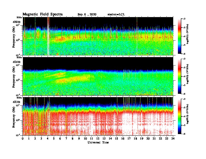Viewport: 206px width, 159px height.
Task: Click the dD/dt panel label
Action: (x=17, y=62)
